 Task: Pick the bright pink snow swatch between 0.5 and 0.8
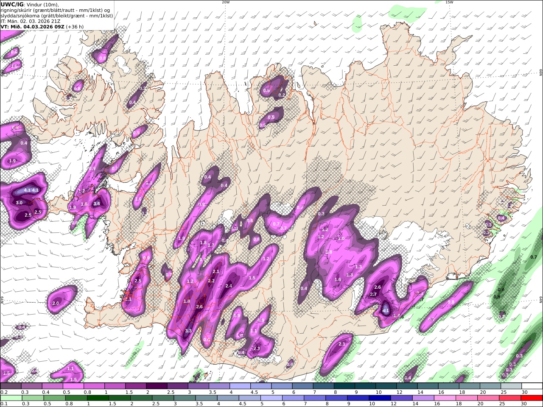(x=73, y=386)
